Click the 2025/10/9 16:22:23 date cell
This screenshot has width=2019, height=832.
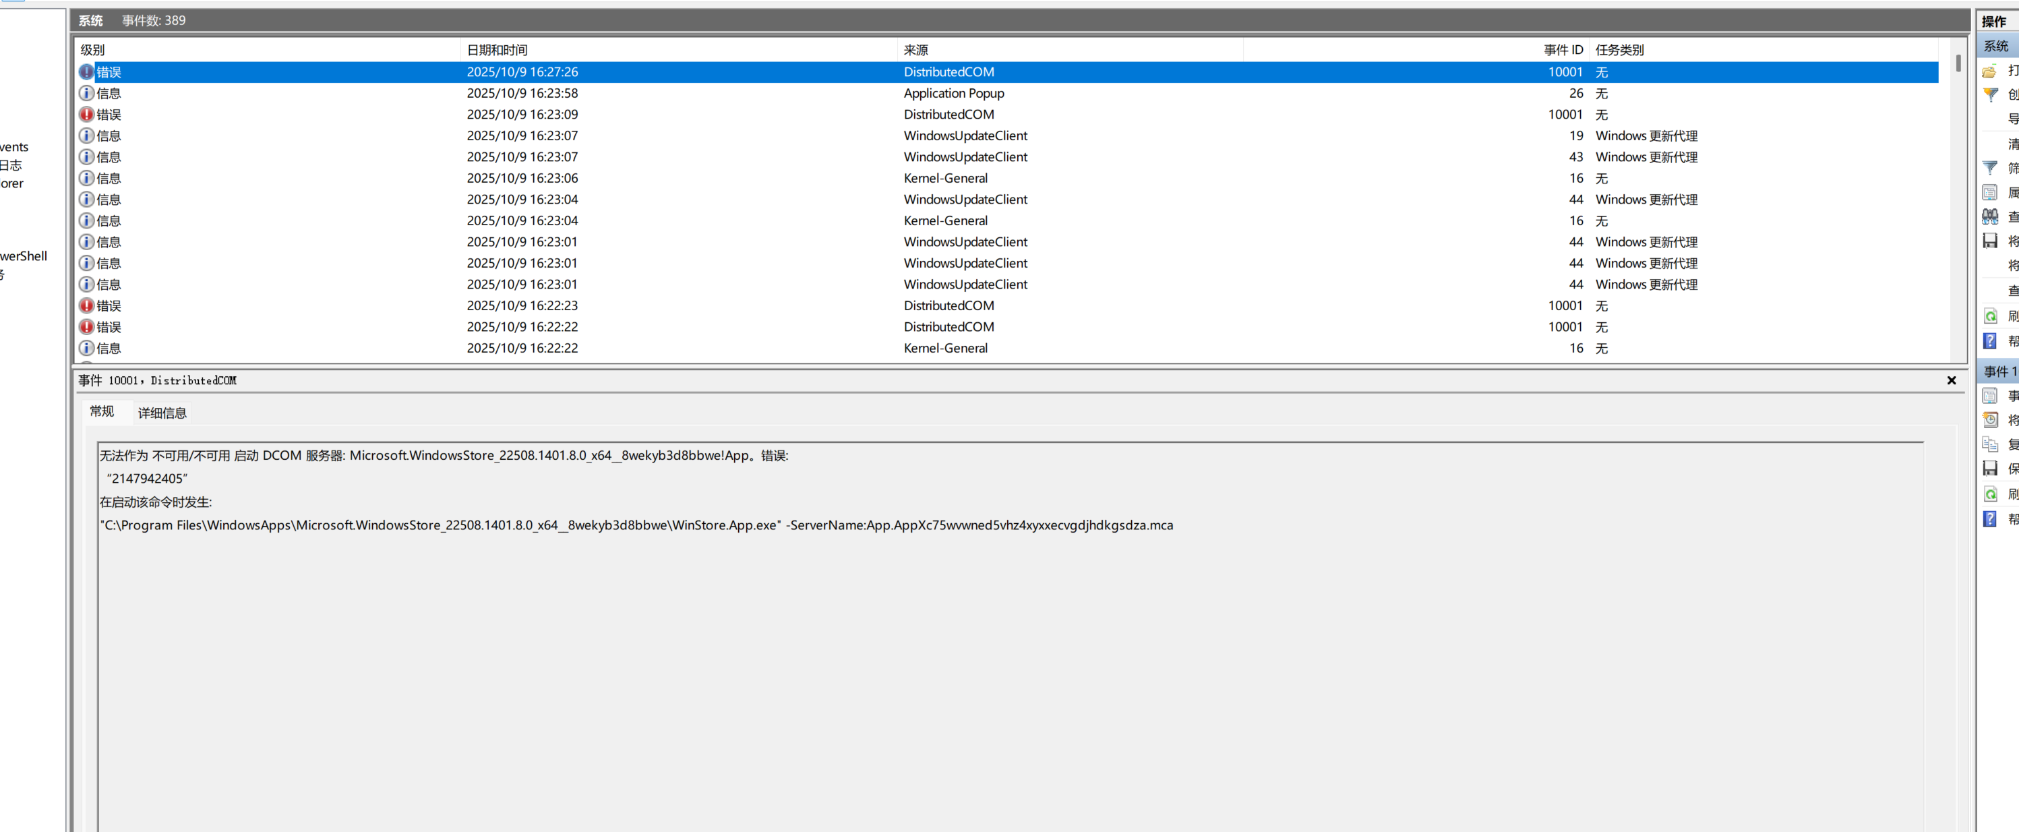[522, 306]
